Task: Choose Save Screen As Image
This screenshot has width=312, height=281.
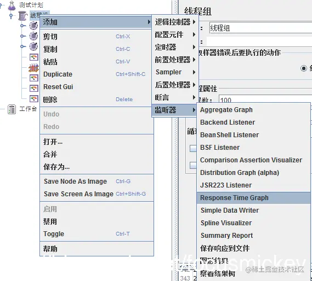Action: pyautogui.click(x=97, y=194)
